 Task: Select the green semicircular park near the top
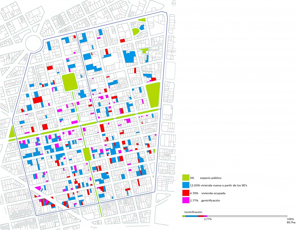(x=136, y=31)
